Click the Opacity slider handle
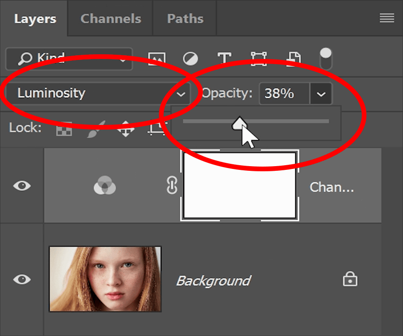403x336 pixels. 239,123
